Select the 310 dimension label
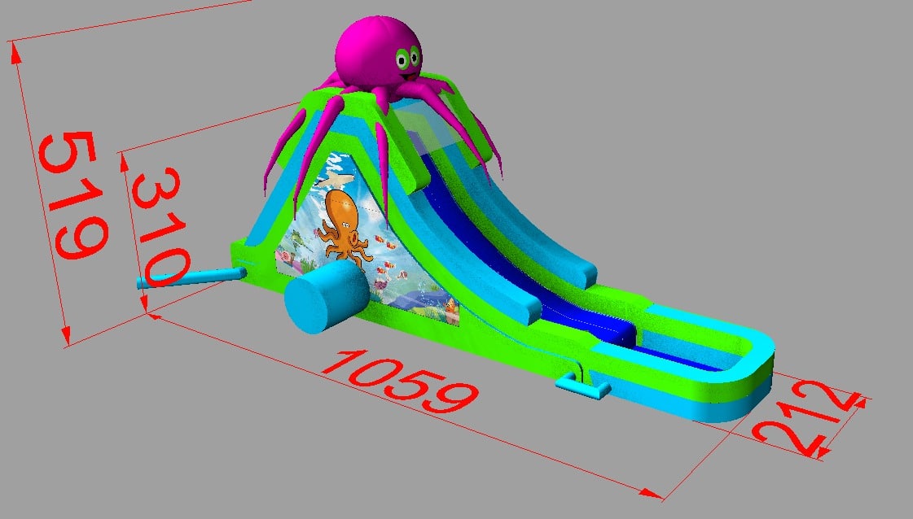This screenshot has width=913, height=519. (160, 227)
